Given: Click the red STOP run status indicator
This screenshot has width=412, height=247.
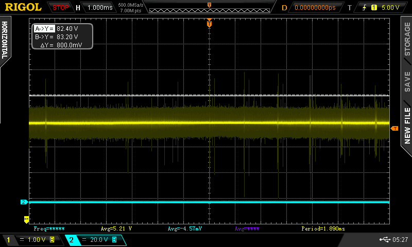Looking at the screenshot, I should [x=61, y=8].
